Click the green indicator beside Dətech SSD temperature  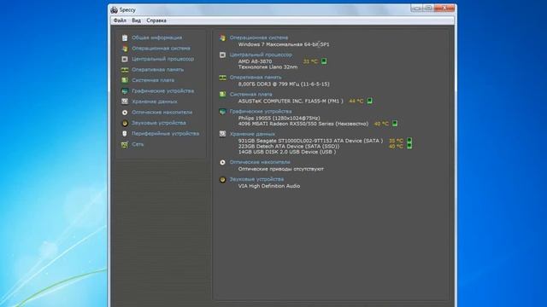(x=409, y=146)
